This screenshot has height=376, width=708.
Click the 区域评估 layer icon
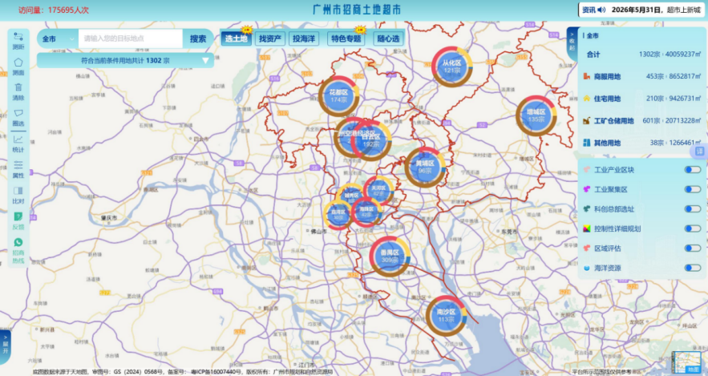587,249
